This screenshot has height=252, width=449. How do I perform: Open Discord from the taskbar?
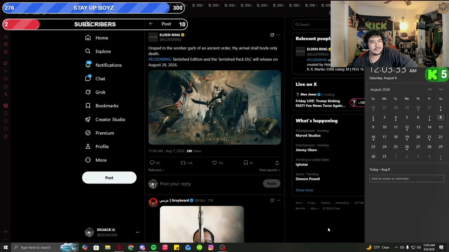click(x=142, y=247)
